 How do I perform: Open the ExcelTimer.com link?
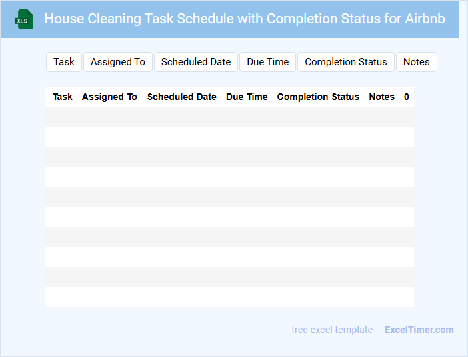[x=419, y=330]
